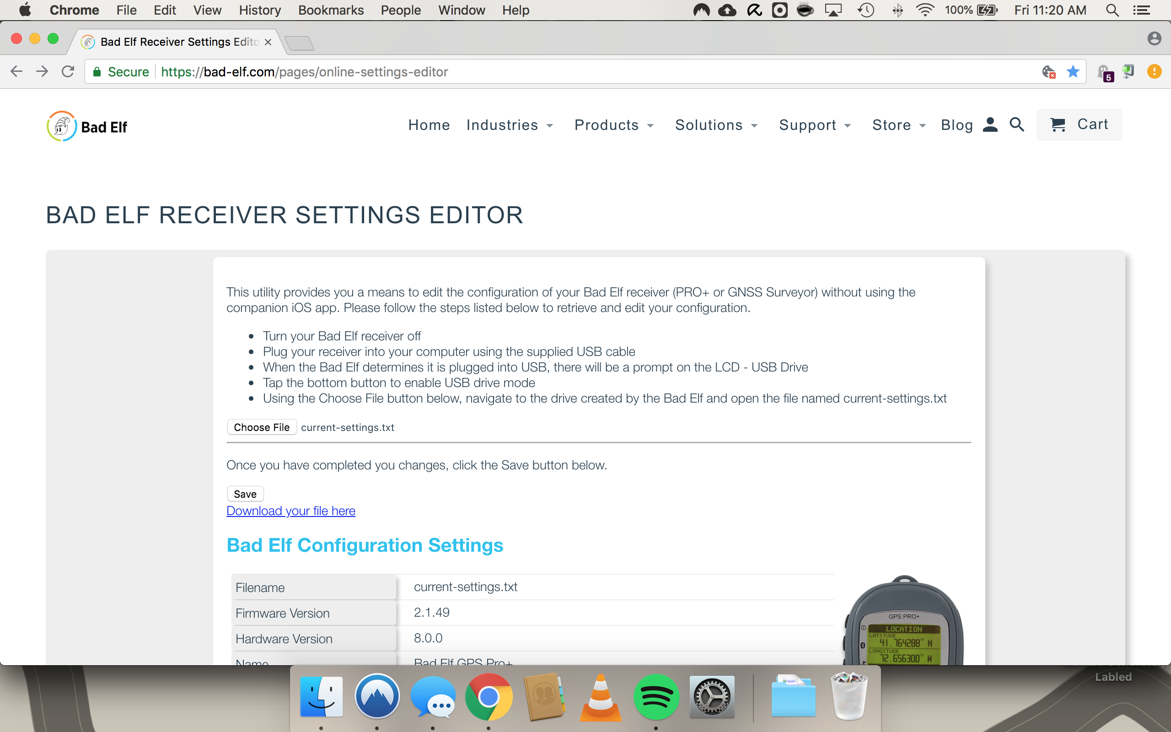Expand the Support dropdown menu

click(814, 125)
